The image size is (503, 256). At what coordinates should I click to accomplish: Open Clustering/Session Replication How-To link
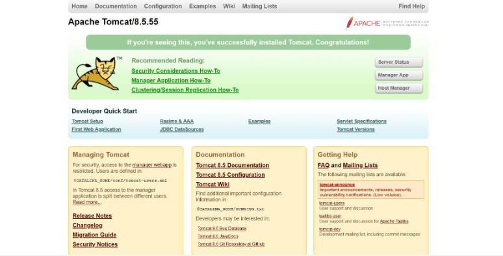(185, 90)
